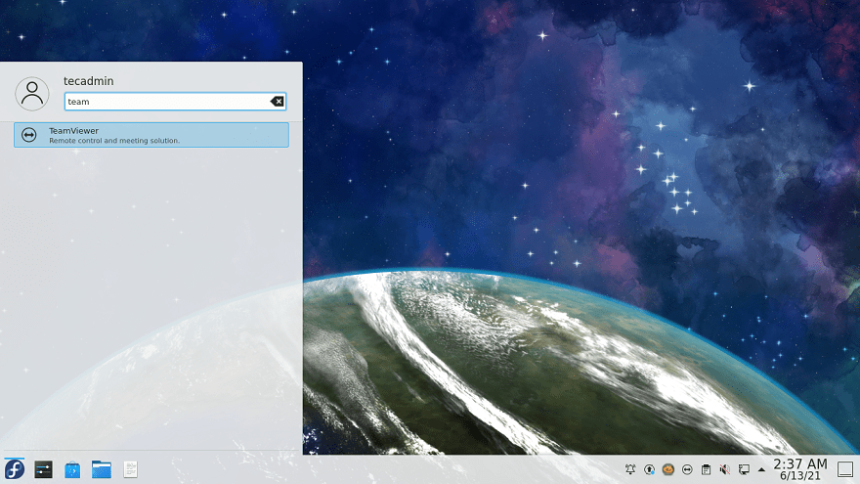
Task: Open network connections tray icon
Action: tap(744, 469)
